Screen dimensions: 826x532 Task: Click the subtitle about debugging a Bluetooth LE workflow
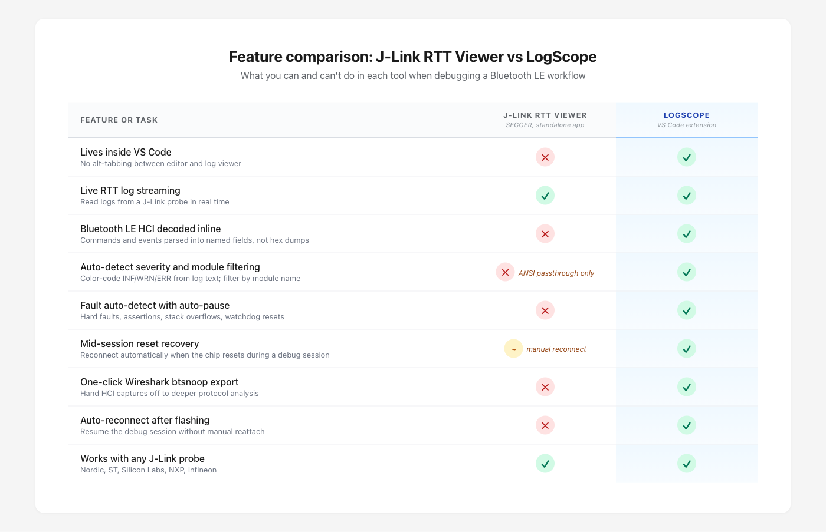(x=413, y=75)
